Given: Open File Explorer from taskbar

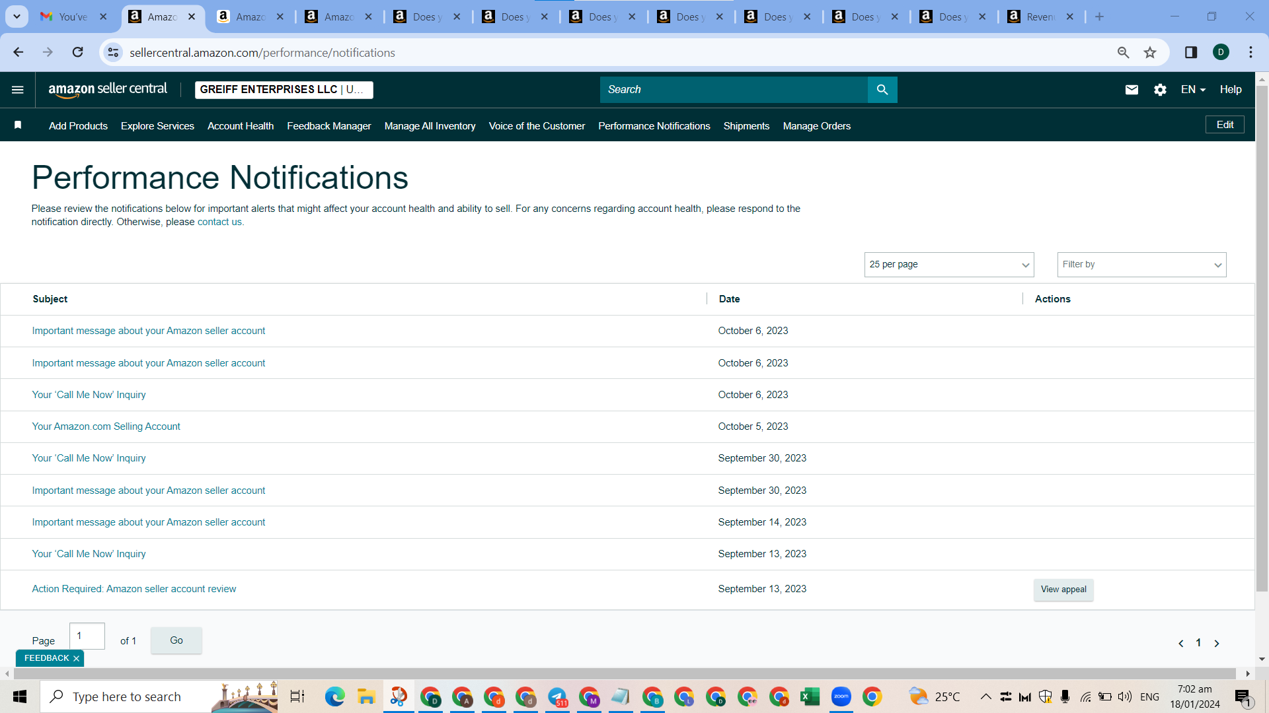Looking at the screenshot, I should (366, 696).
